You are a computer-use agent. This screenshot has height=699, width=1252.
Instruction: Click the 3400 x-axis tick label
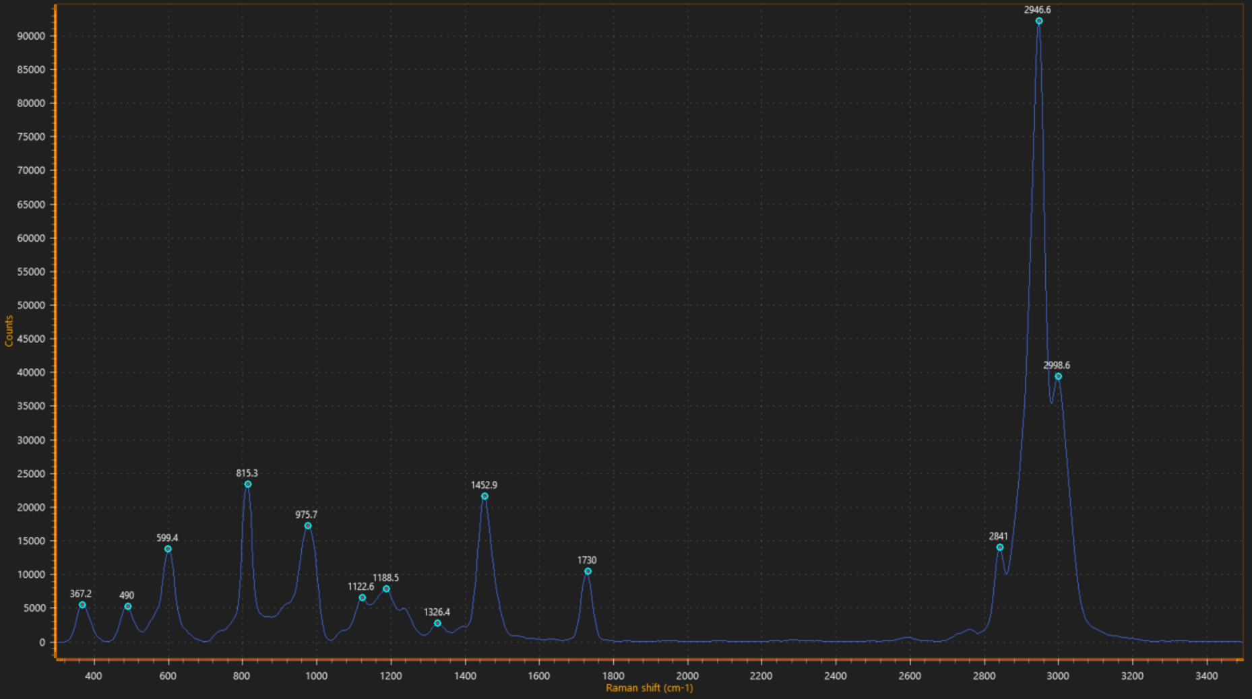tap(1206, 675)
